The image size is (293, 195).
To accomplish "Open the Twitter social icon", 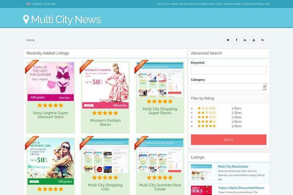I will point(228,40).
